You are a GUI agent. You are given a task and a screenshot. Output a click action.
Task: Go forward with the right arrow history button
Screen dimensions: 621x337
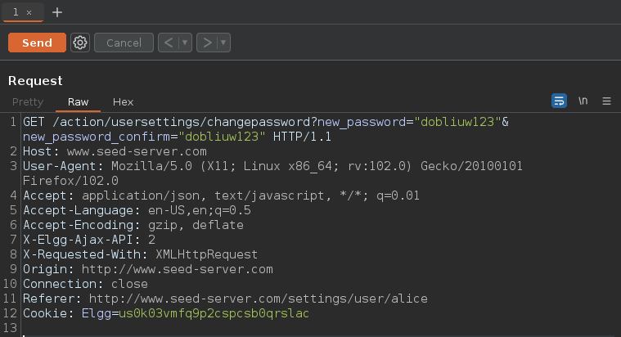point(207,43)
